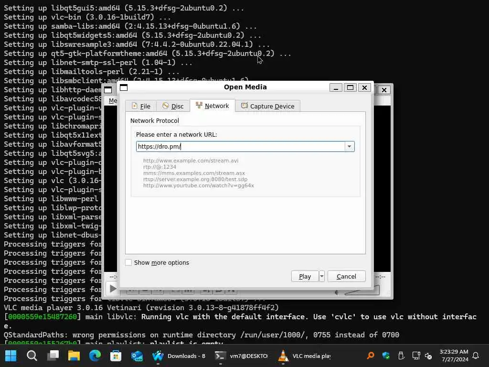Viewport: 489px width, 367px height.
Task: Open the Media menu in VLC window
Action: (x=113, y=100)
